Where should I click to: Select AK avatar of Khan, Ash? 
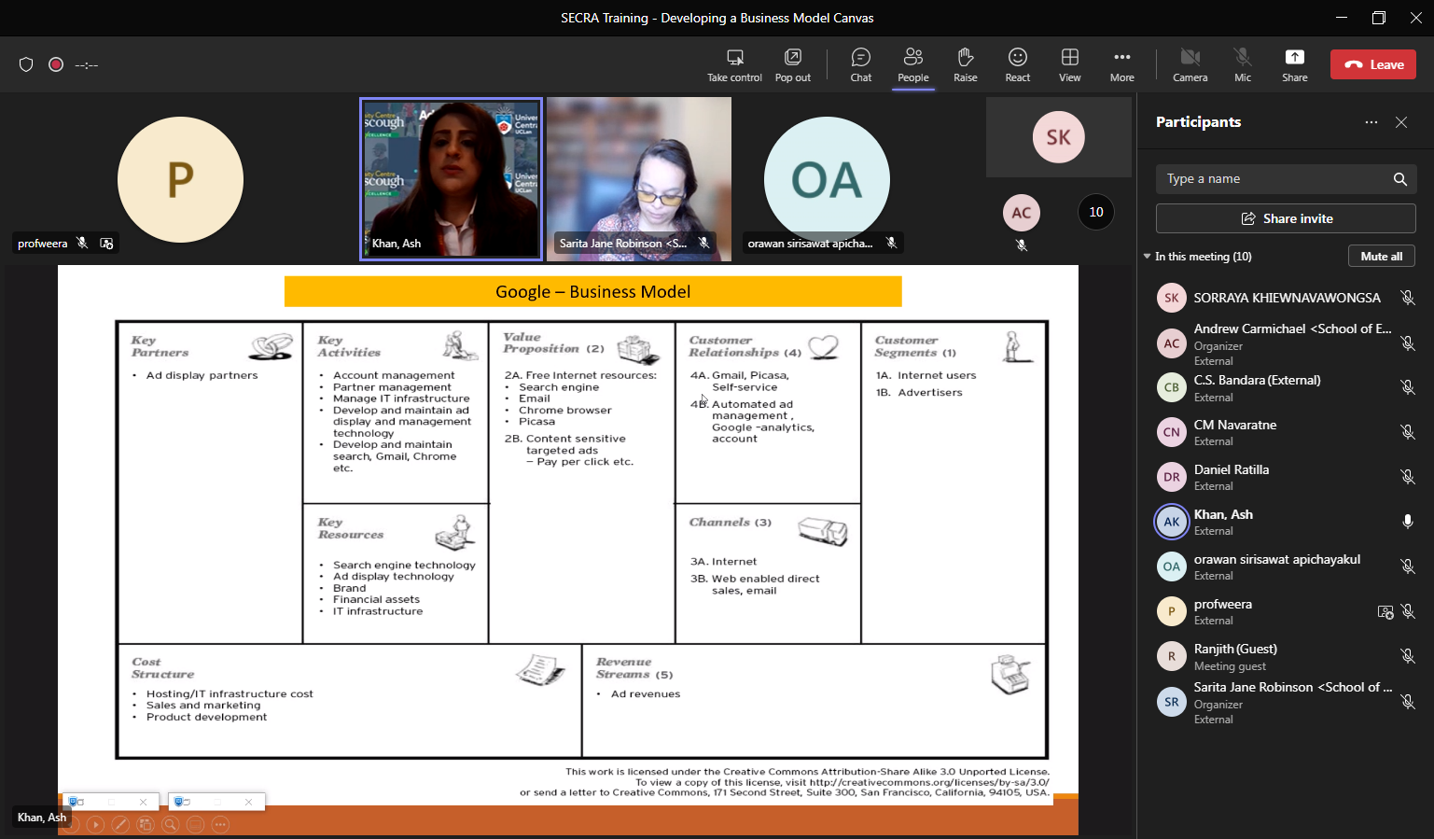(1172, 522)
